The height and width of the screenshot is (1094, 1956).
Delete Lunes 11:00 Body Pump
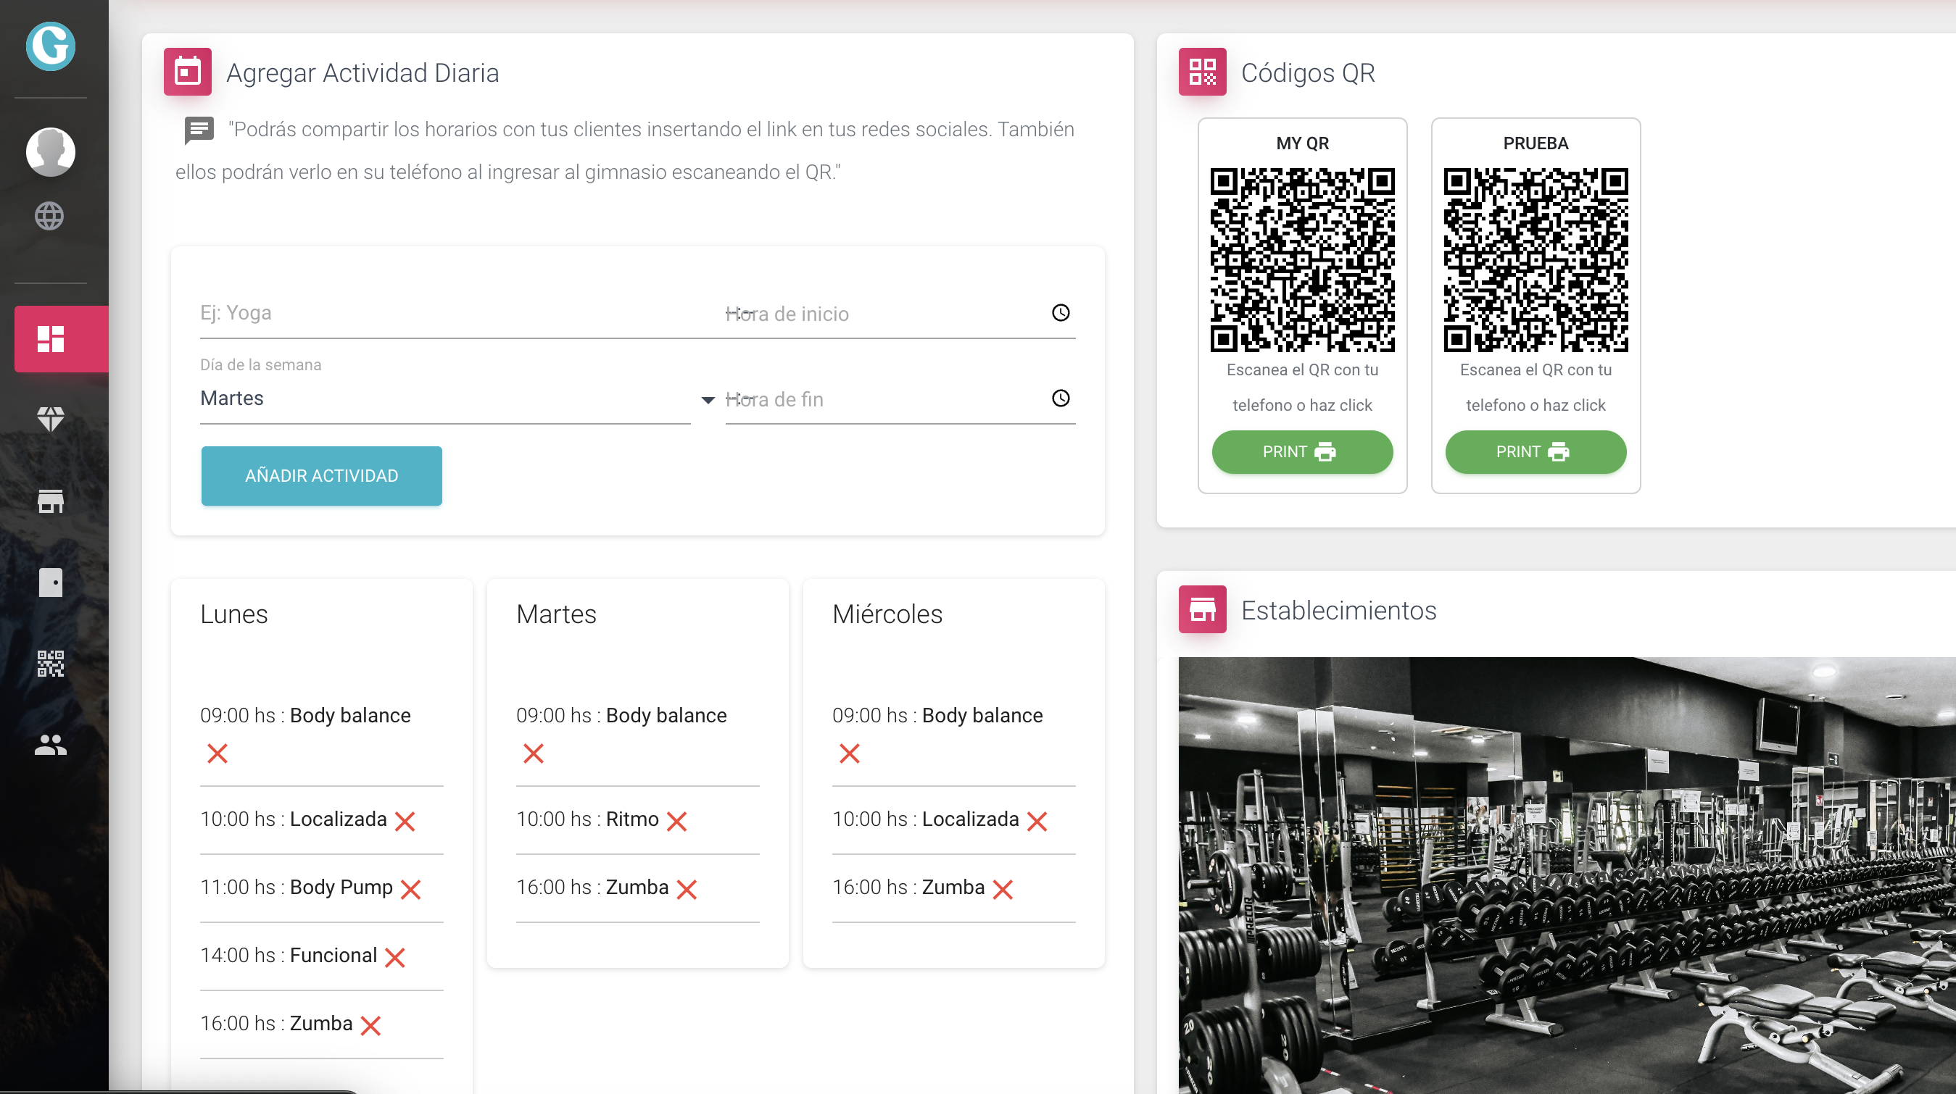410,889
